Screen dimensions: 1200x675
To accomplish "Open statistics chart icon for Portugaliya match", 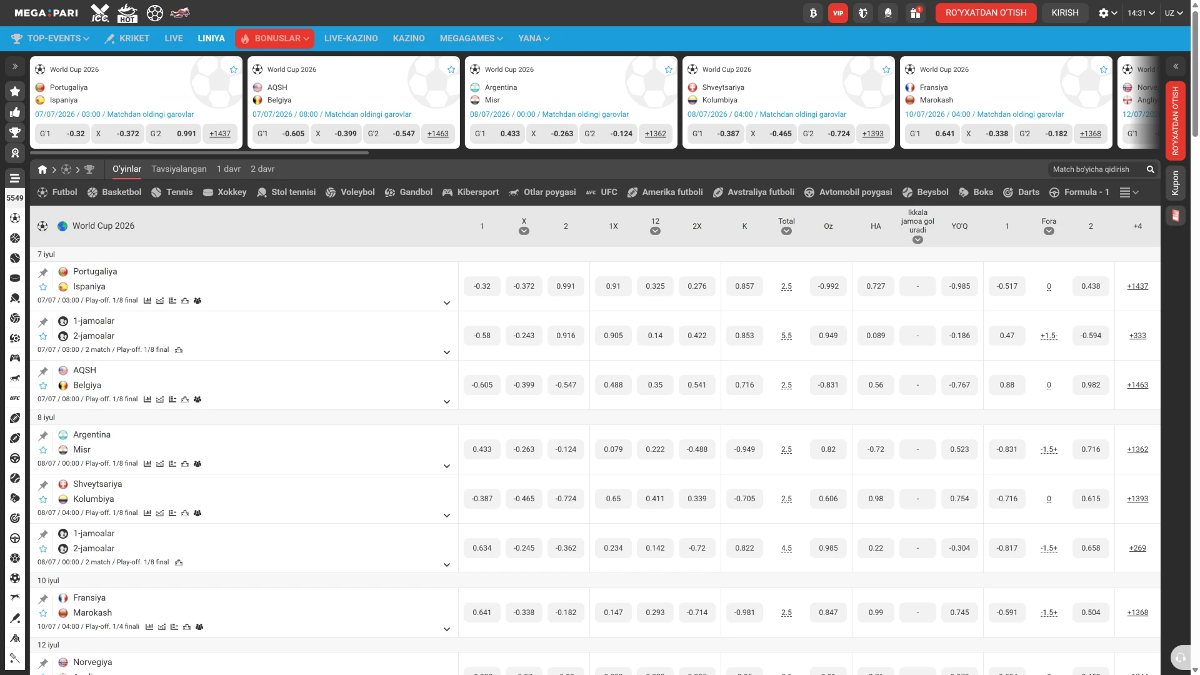I will pyautogui.click(x=147, y=301).
